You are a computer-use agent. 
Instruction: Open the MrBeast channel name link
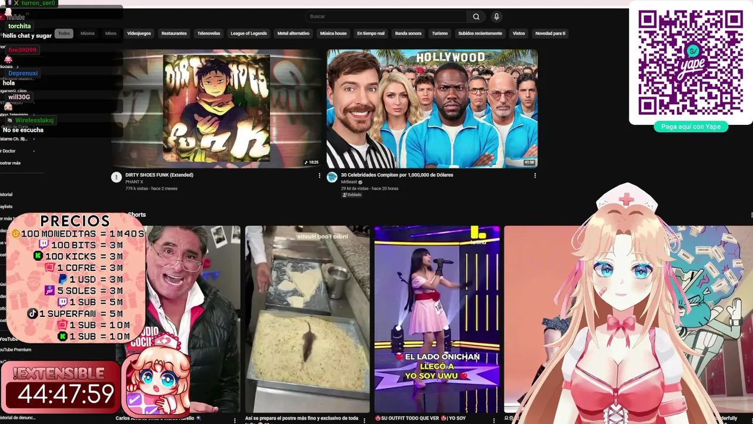click(x=349, y=182)
